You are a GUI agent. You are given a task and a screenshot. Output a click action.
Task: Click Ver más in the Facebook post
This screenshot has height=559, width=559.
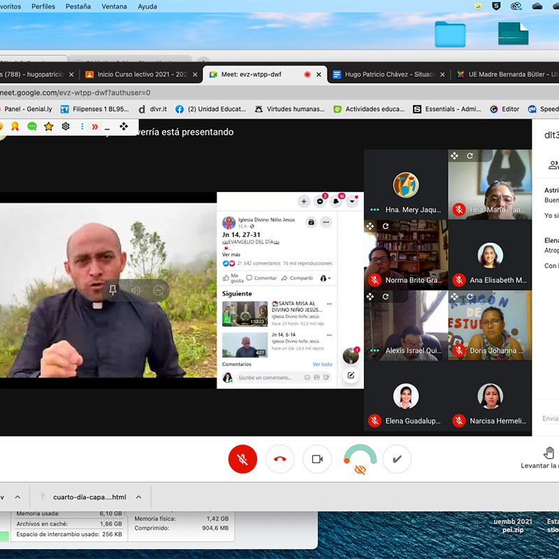pos(231,254)
